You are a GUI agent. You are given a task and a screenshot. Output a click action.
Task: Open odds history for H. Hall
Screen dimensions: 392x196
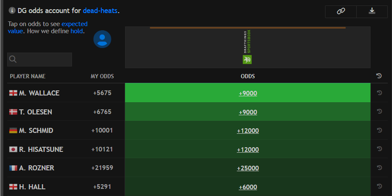(379, 186)
